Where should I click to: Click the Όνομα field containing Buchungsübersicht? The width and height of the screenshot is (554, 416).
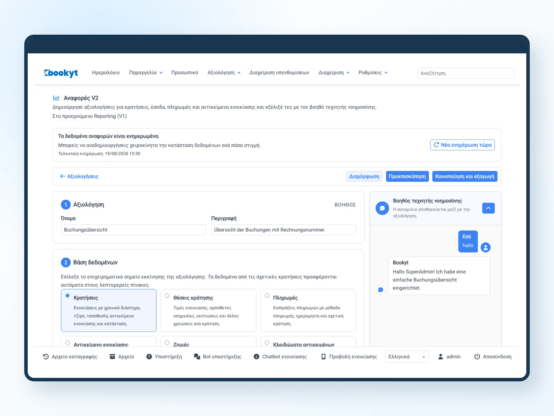click(133, 230)
